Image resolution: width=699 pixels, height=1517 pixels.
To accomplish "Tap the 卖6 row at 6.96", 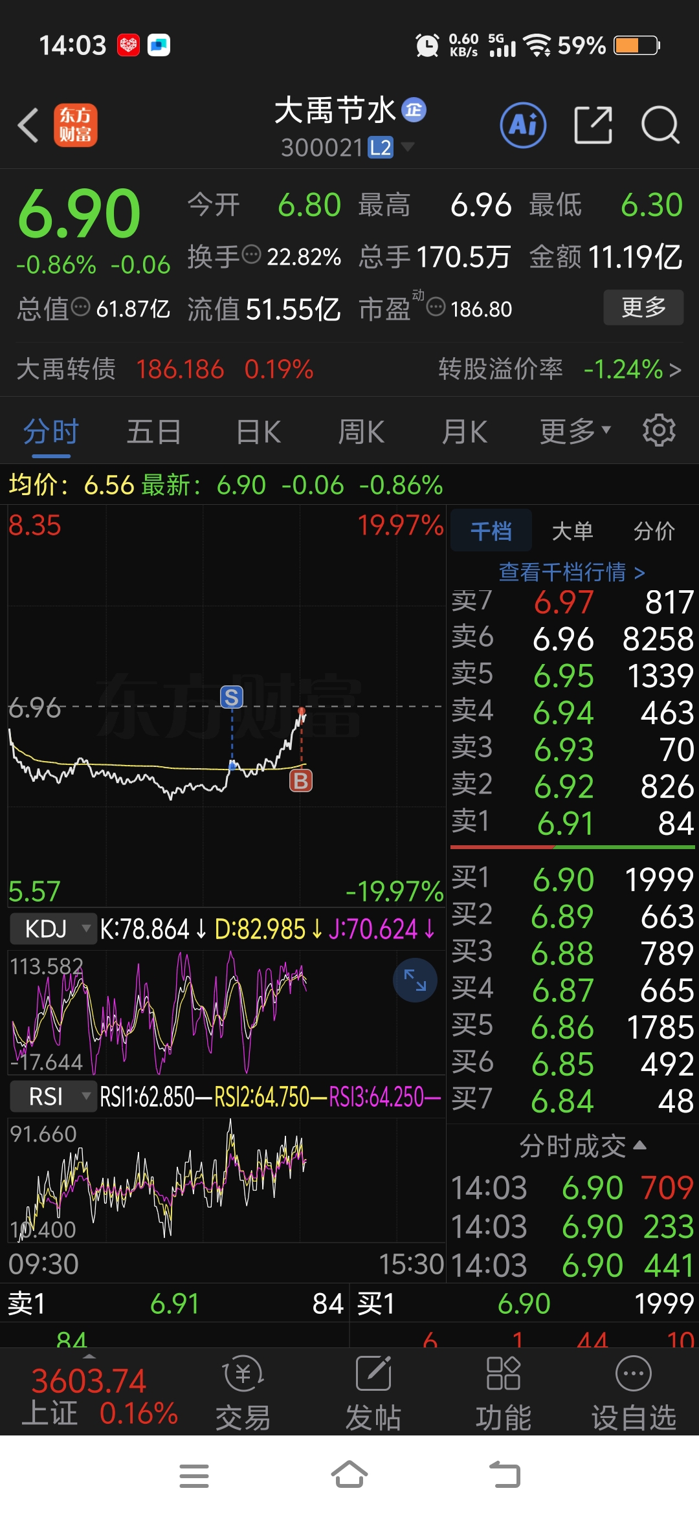I will (x=573, y=639).
